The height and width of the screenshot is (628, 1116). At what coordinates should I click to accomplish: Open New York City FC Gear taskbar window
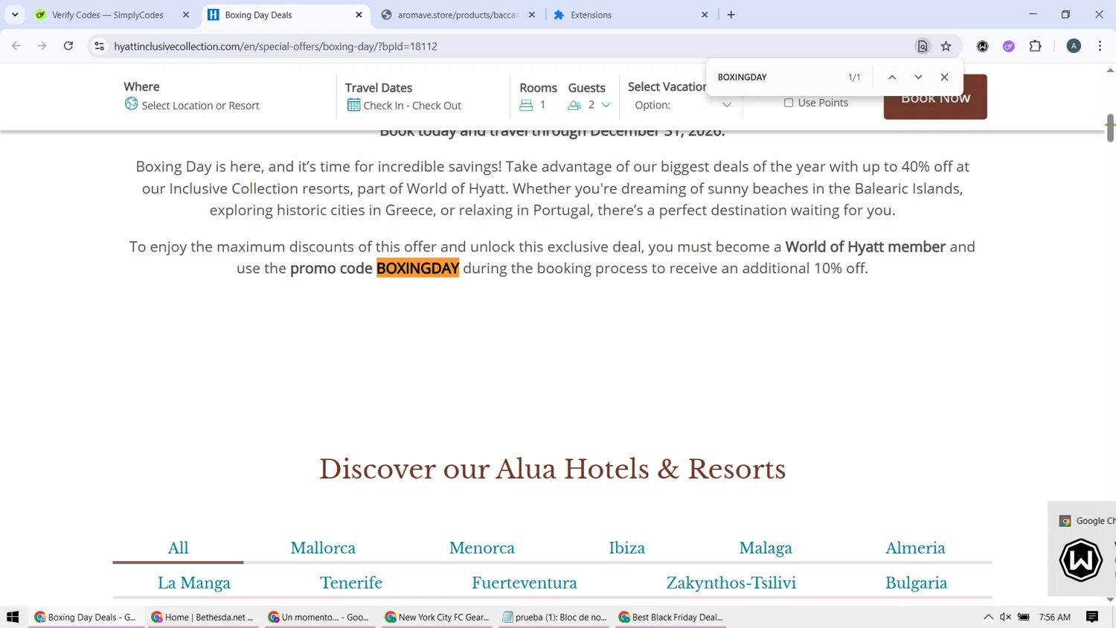(436, 617)
